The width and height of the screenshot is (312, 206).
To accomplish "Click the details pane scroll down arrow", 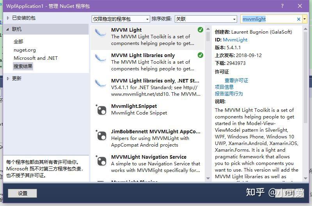I will tap(305, 178).
